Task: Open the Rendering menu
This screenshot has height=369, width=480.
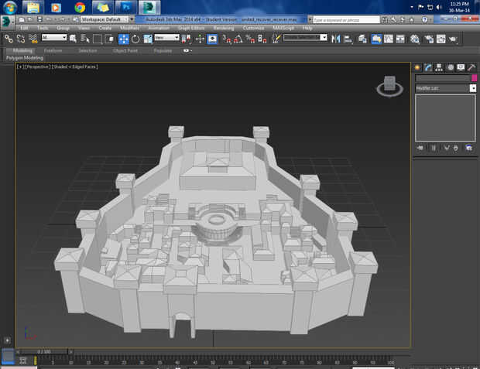Action: point(223,28)
